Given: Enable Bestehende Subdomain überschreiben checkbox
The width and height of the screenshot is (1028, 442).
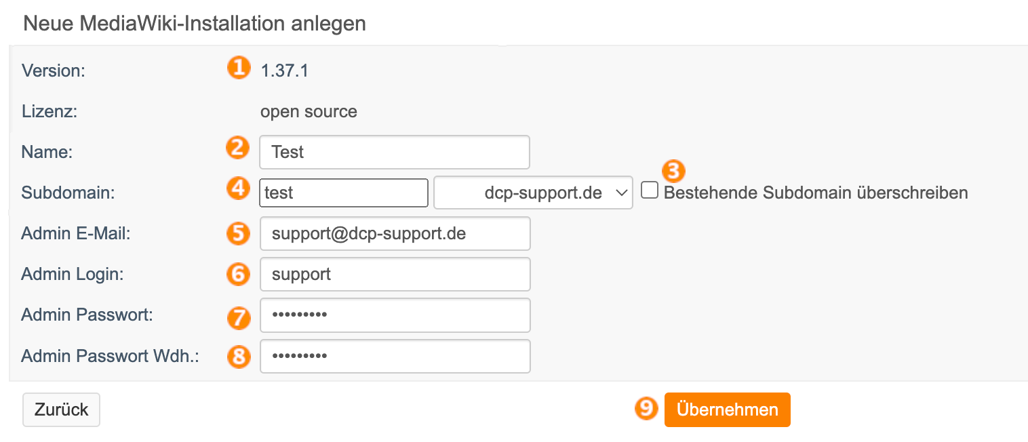Looking at the screenshot, I should [650, 191].
